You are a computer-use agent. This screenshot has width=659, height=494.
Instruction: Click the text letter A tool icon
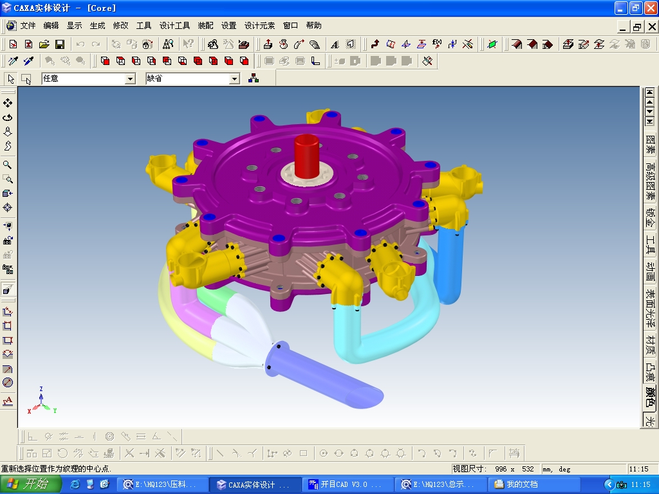pyautogui.click(x=335, y=44)
